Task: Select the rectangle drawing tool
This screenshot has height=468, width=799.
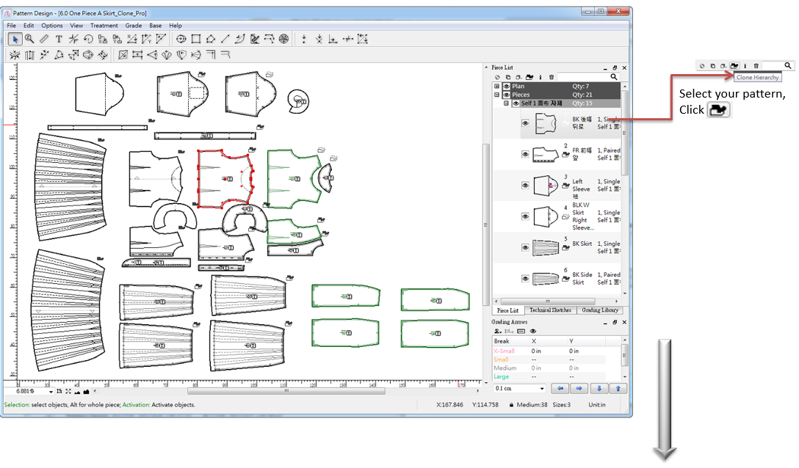Action: (195, 39)
